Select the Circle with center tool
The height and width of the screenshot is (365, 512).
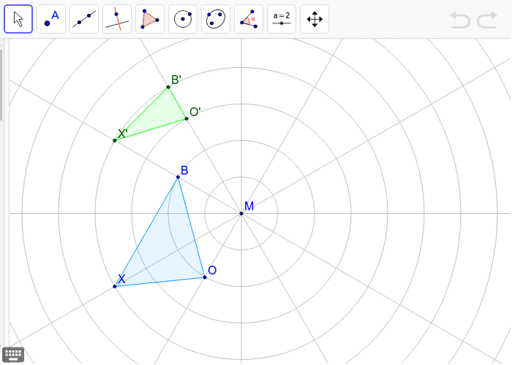click(x=183, y=19)
